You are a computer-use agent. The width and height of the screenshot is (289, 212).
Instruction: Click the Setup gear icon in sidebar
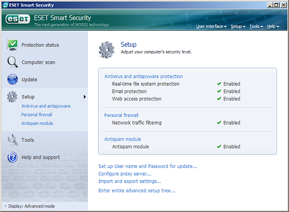coord(12,97)
